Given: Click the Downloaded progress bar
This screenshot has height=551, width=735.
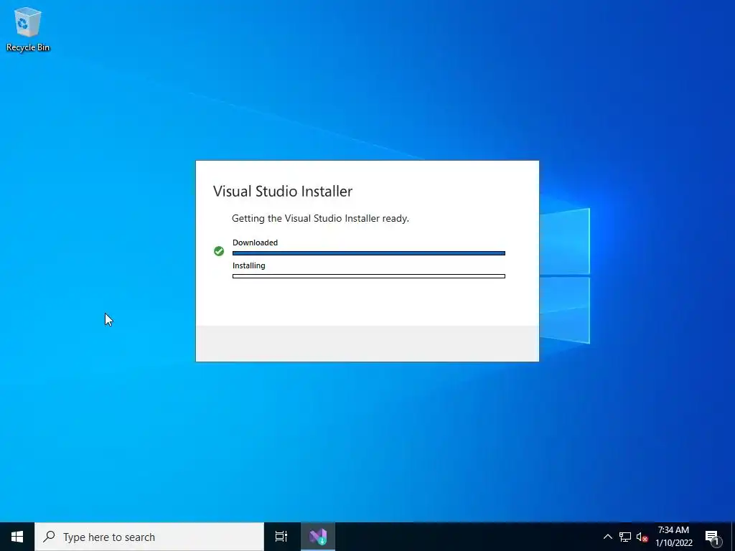Looking at the screenshot, I should coord(369,253).
